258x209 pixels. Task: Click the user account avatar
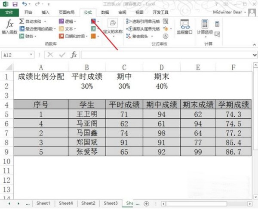(252, 12)
